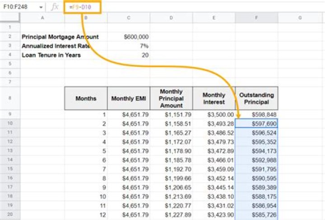Select the month 12 cell
The width and height of the screenshot is (325, 220).
pos(86,215)
